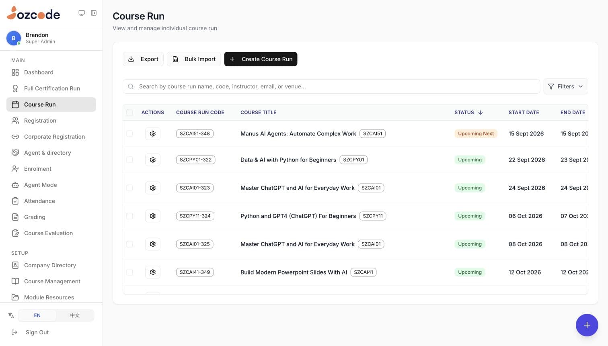This screenshot has height=346, width=608.
Task: Click the monitor display icon near logo
Action: [x=82, y=13]
